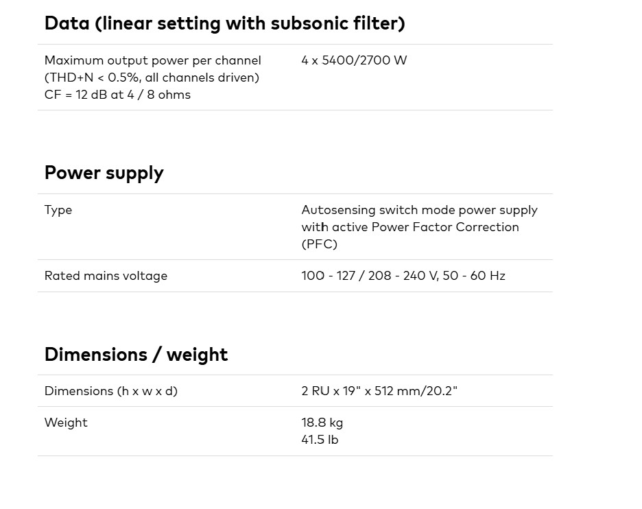Click the "4 x 5400/2700 W" value
This screenshot has width=642, height=509.
[354, 60]
